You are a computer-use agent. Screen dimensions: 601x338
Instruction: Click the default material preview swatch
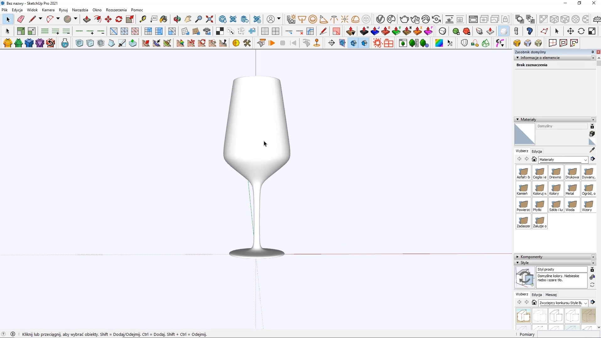525,134
